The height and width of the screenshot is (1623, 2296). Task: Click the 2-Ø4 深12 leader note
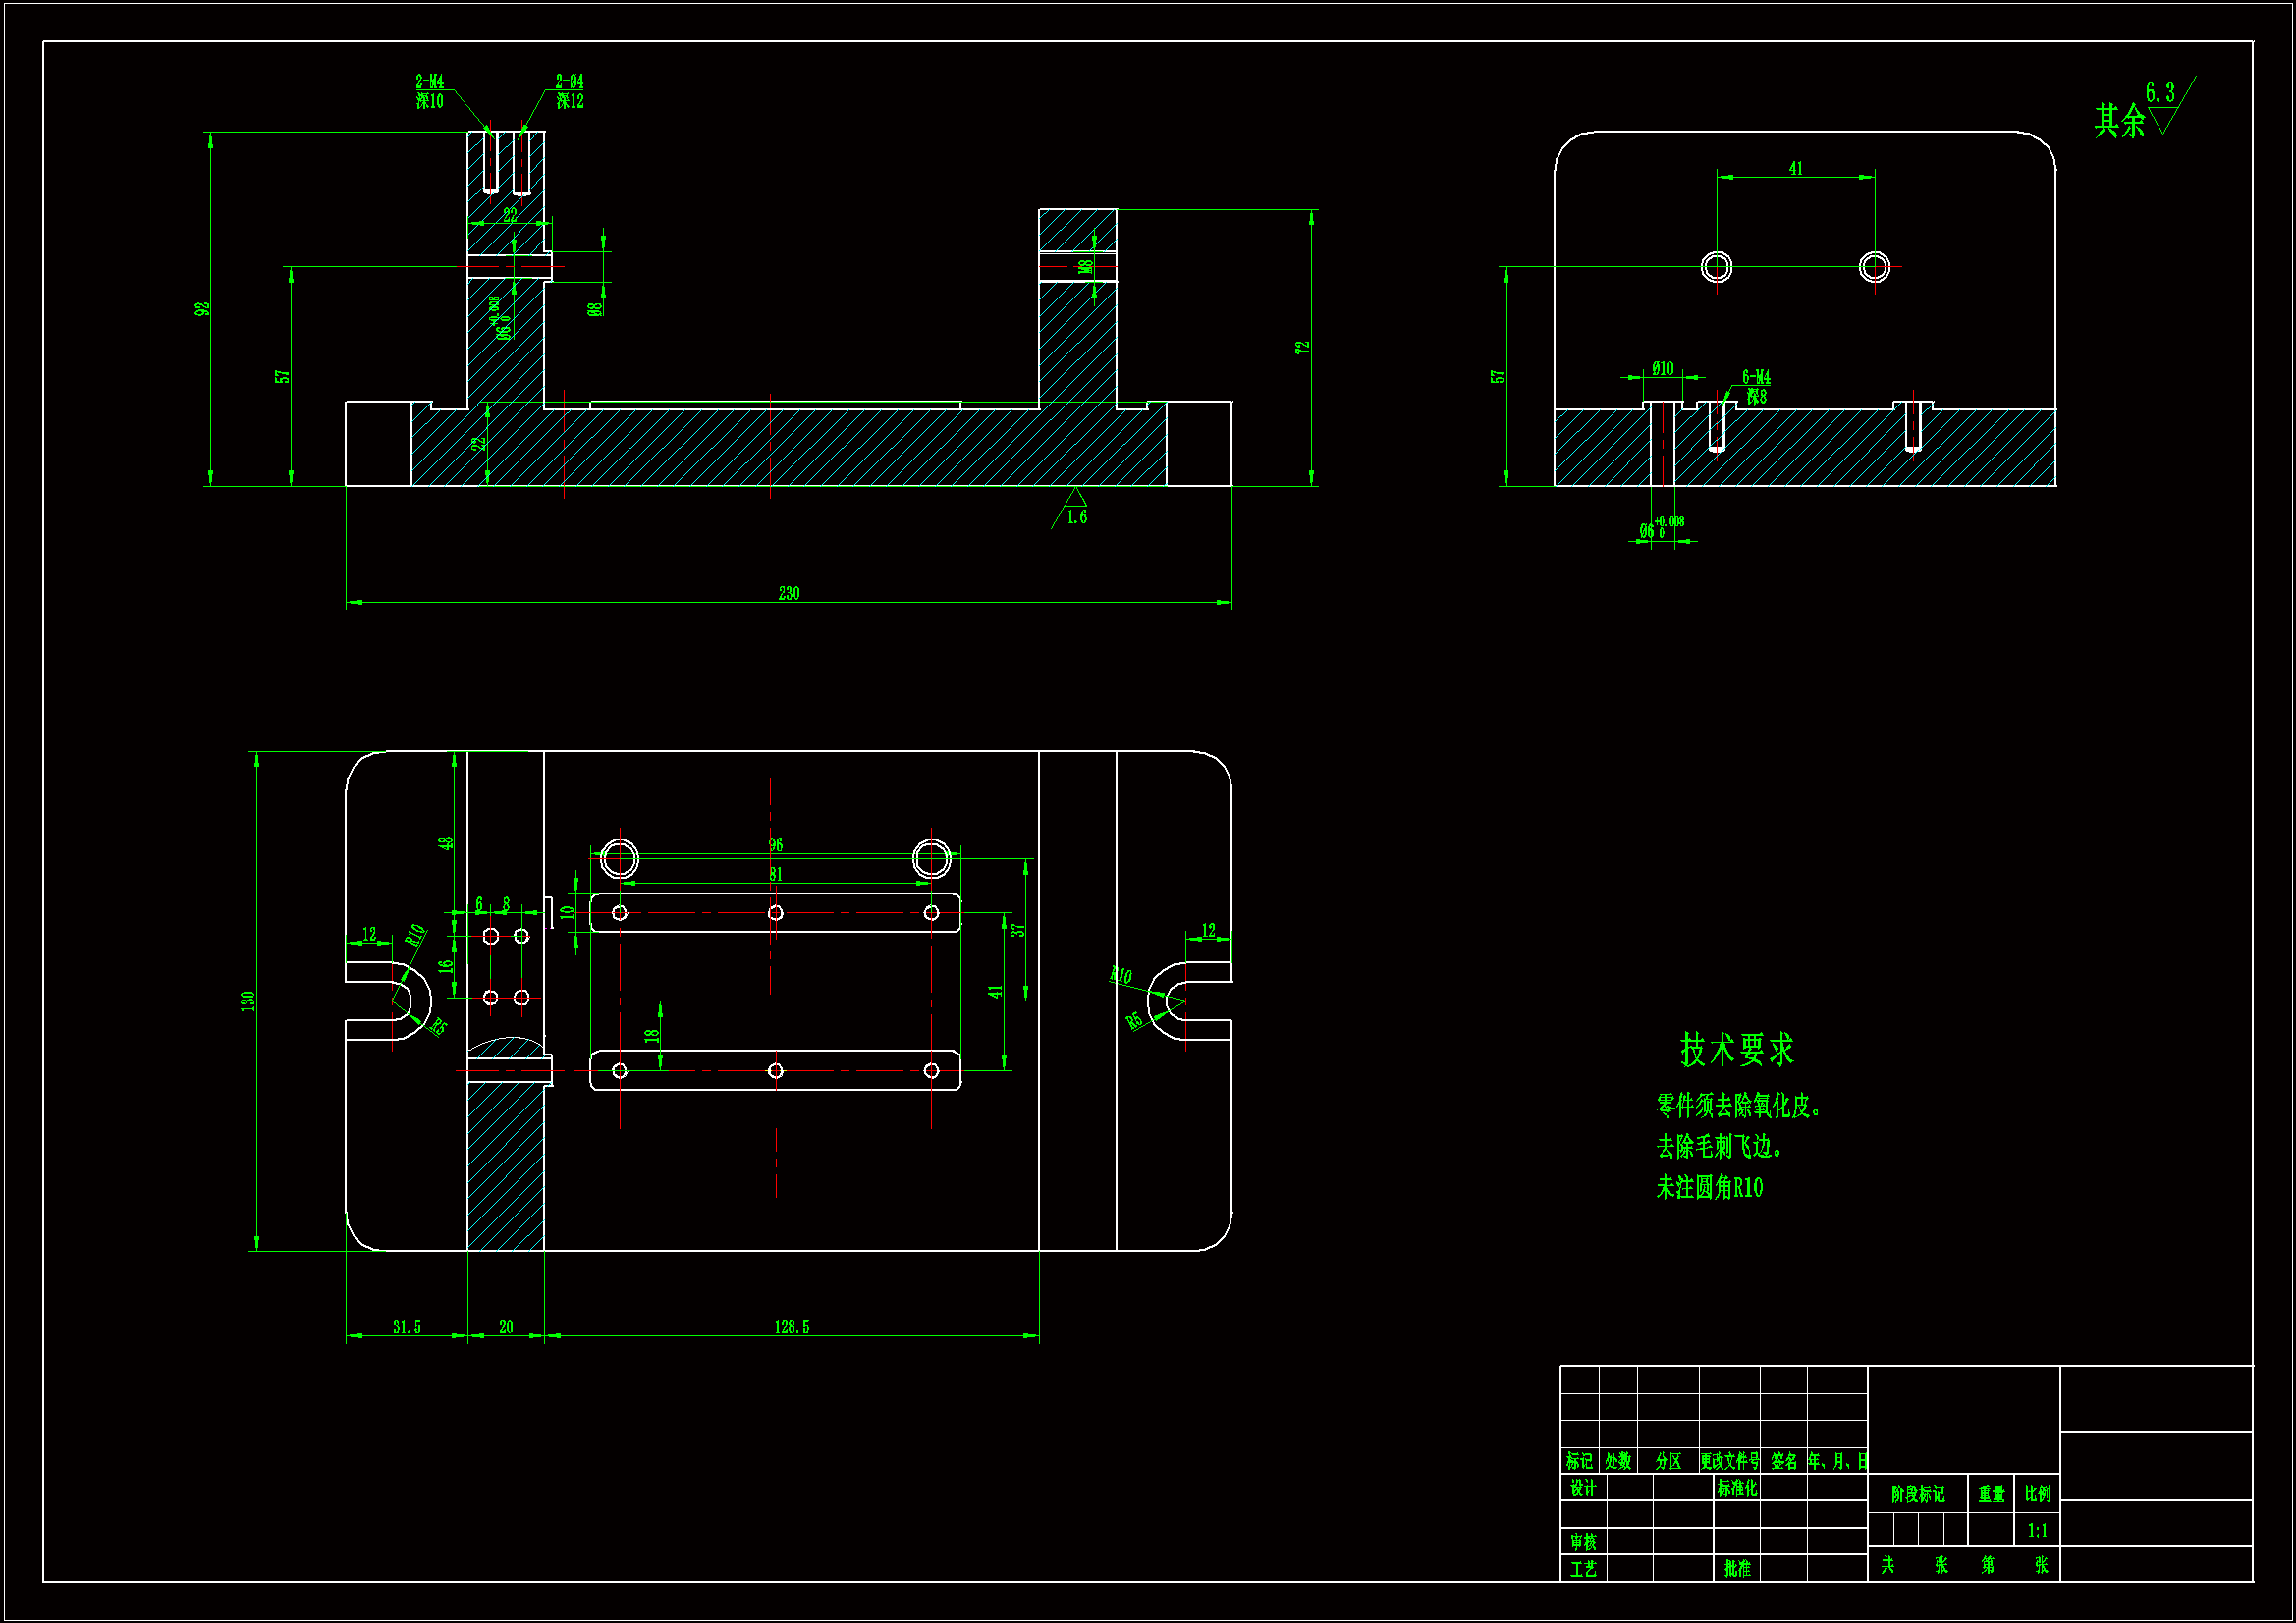tap(570, 91)
